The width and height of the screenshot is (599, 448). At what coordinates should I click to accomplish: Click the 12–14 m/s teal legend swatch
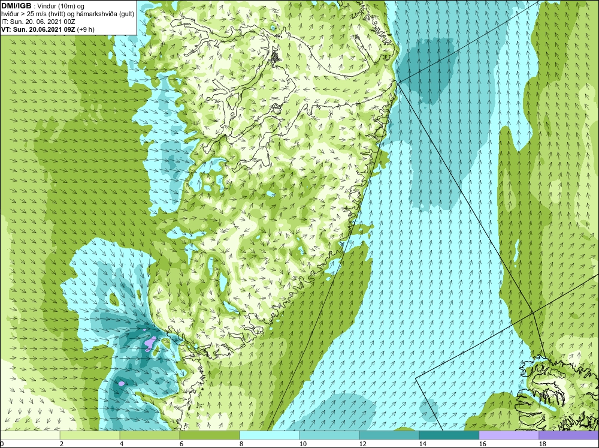(x=389, y=435)
